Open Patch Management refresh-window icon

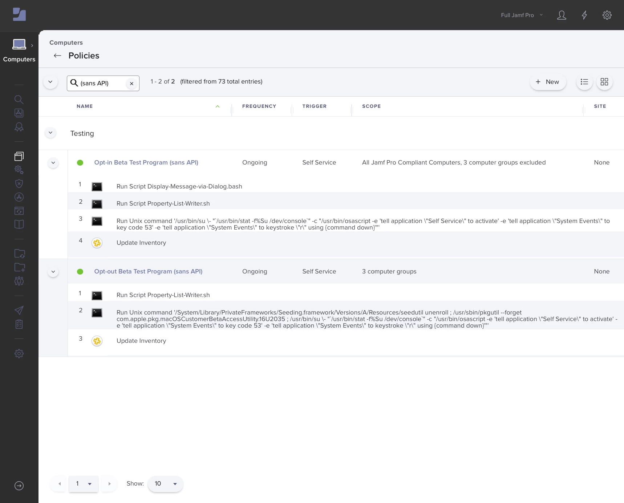coord(19,211)
